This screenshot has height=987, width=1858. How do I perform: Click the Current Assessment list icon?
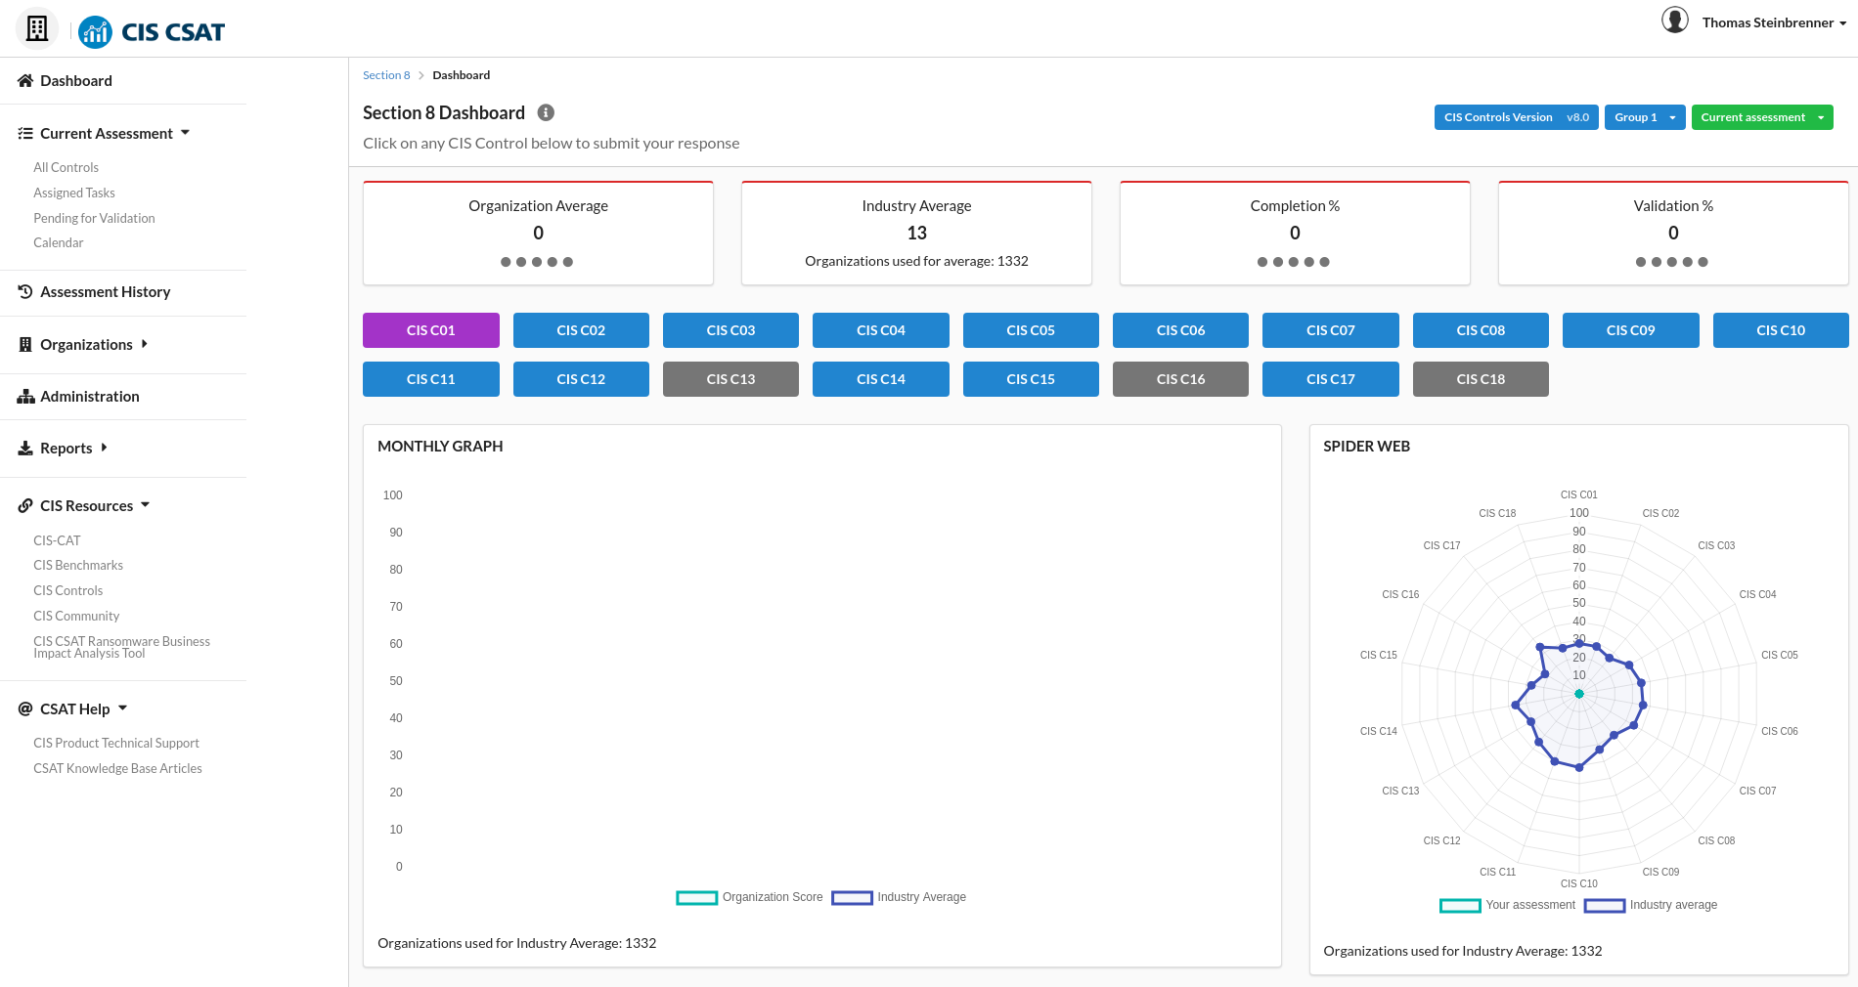click(x=25, y=134)
